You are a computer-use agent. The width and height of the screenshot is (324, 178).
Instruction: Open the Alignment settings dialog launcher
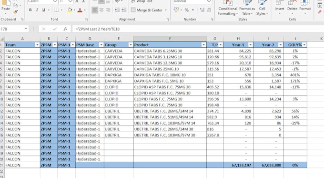168,19
